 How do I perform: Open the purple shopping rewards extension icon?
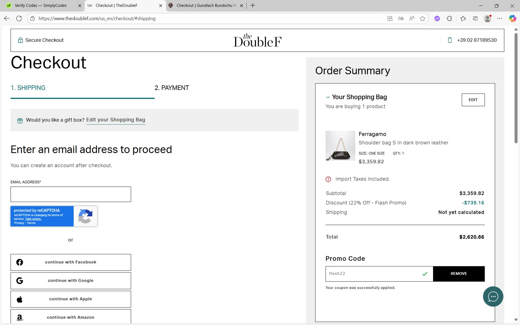pyautogui.click(x=437, y=18)
